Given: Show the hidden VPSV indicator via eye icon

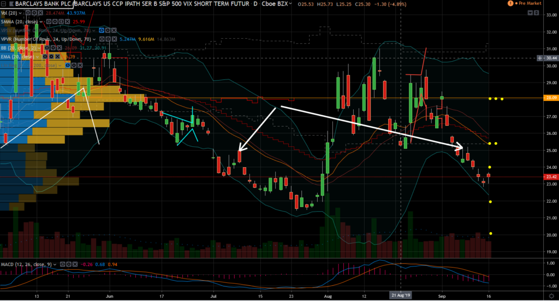Looking at the screenshot, I should [102, 30].
